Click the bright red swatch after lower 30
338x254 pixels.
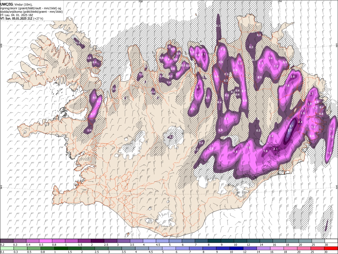pos(331,248)
